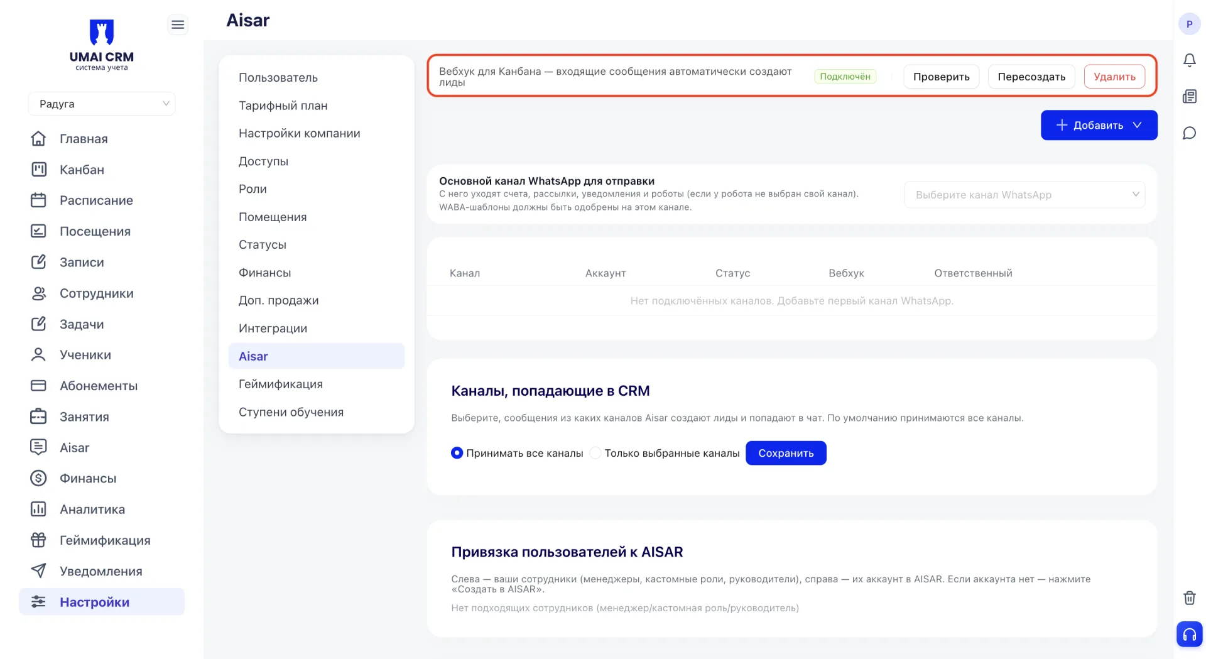Click the Удалить webhook button
The width and height of the screenshot is (1206, 659).
tap(1114, 77)
